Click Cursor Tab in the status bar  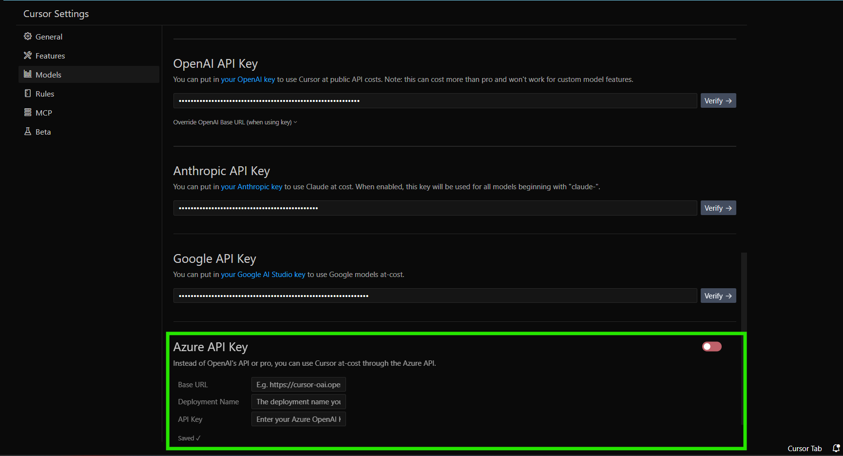[x=805, y=449]
